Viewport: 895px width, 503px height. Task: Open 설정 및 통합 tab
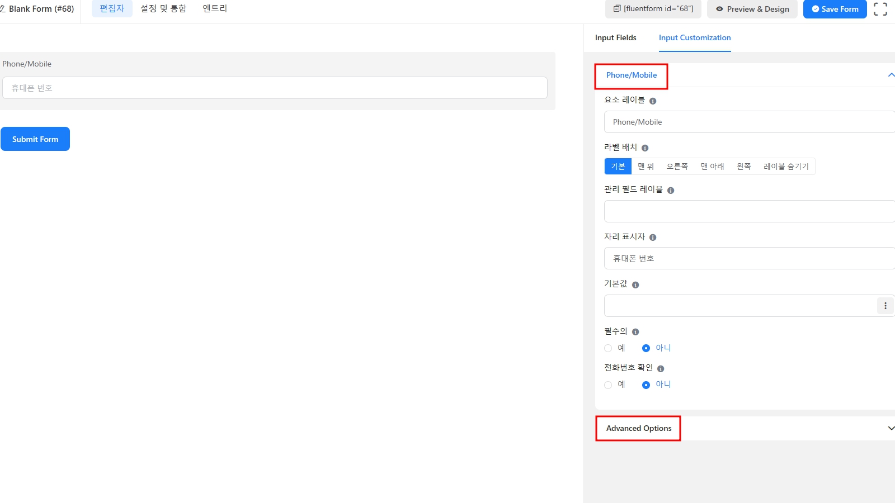pos(163,8)
